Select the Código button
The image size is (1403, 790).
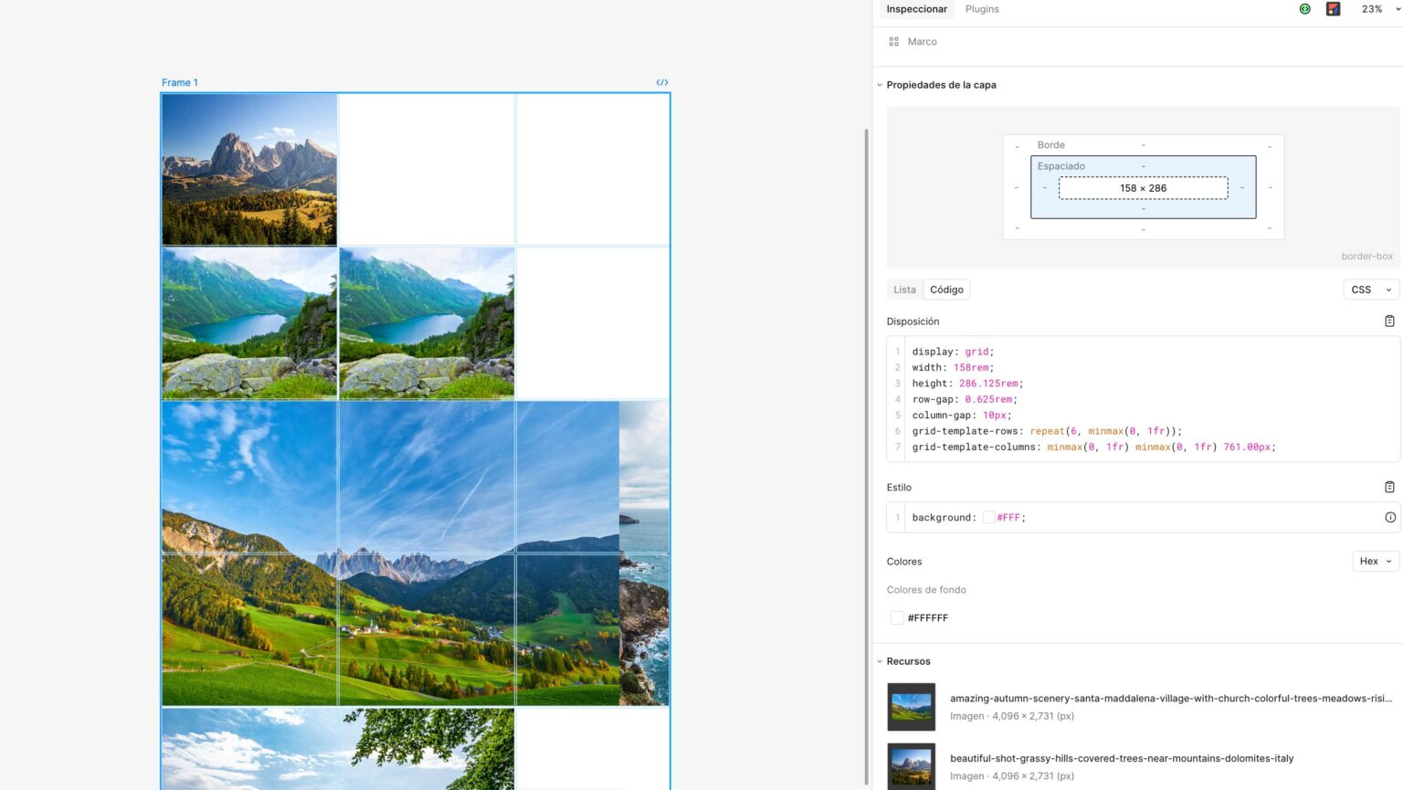(x=946, y=289)
